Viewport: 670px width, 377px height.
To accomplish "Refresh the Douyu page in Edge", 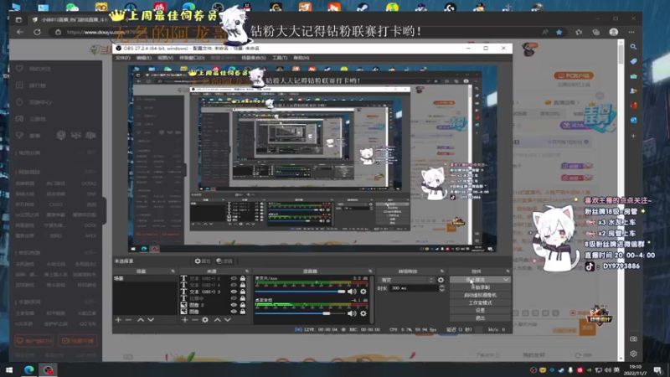I will [37, 32].
